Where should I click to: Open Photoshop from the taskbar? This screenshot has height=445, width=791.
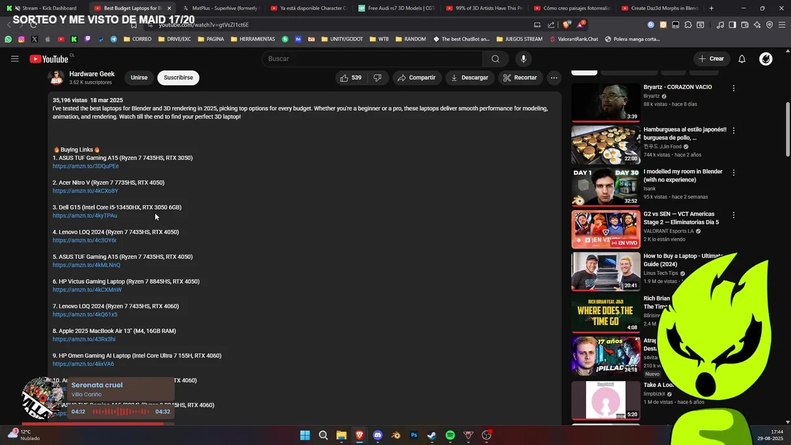coord(414,435)
